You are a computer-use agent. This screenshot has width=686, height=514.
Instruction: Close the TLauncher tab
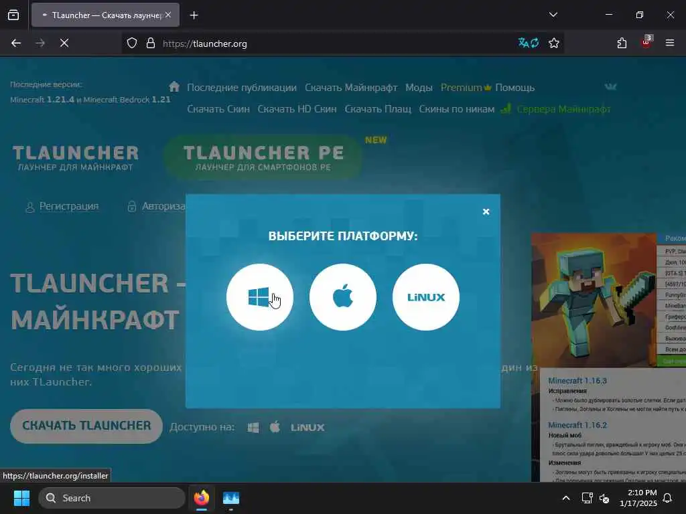point(168,15)
